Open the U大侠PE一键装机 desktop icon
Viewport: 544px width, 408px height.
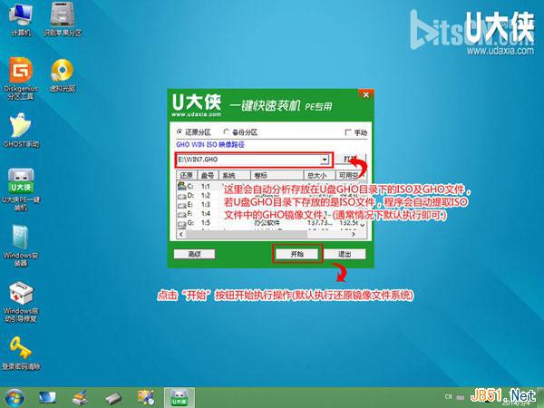point(21,189)
